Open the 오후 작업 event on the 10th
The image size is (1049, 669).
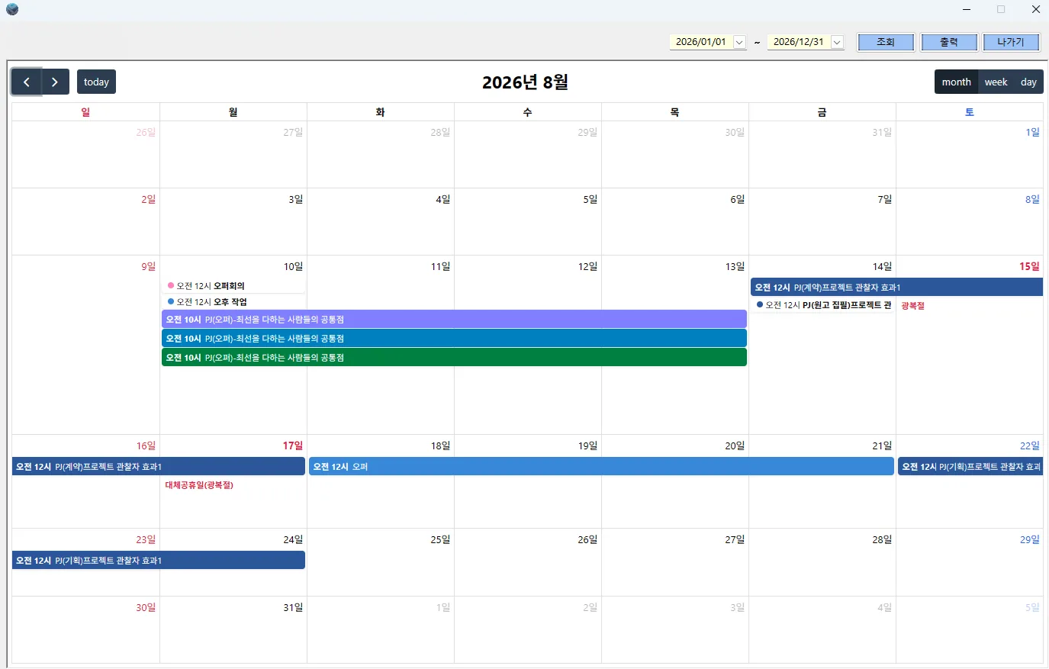click(x=233, y=302)
